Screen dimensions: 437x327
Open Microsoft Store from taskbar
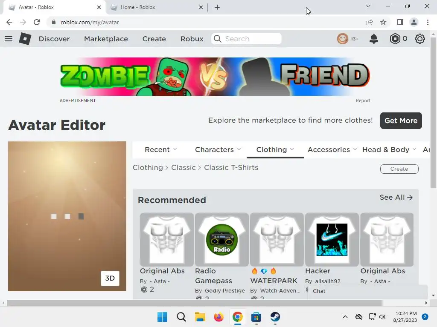tap(256, 317)
